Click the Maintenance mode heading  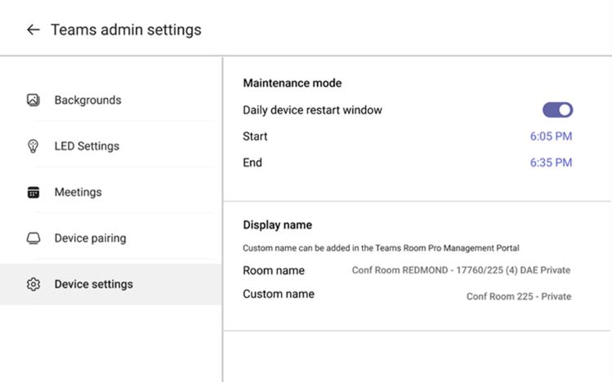click(292, 83)
